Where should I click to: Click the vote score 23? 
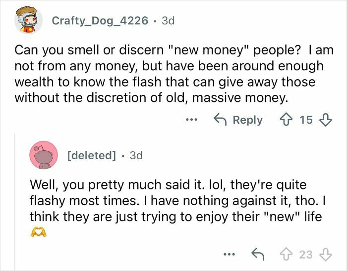pyautogui.click(x=306, y=254)
